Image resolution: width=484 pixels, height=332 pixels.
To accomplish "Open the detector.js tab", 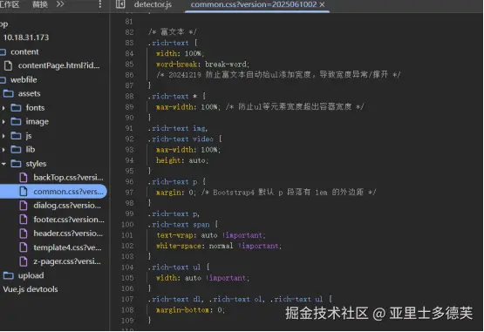I will pos(153,4).
